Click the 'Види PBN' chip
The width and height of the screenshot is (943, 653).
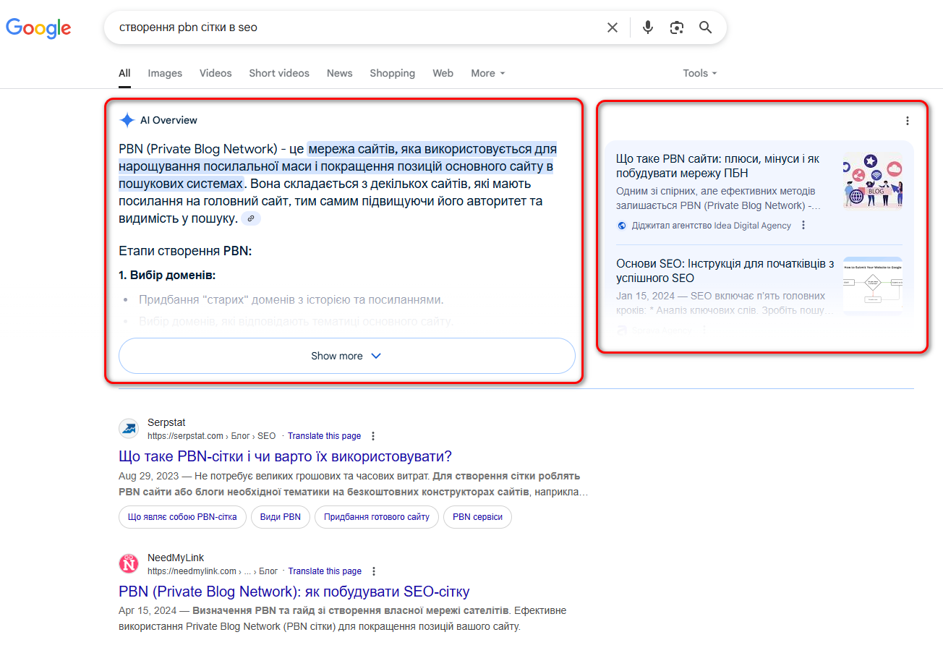click(x=281, y=517)
